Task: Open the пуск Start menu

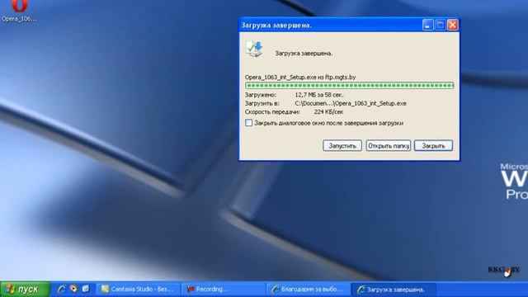Action: (x=26, y=290)
